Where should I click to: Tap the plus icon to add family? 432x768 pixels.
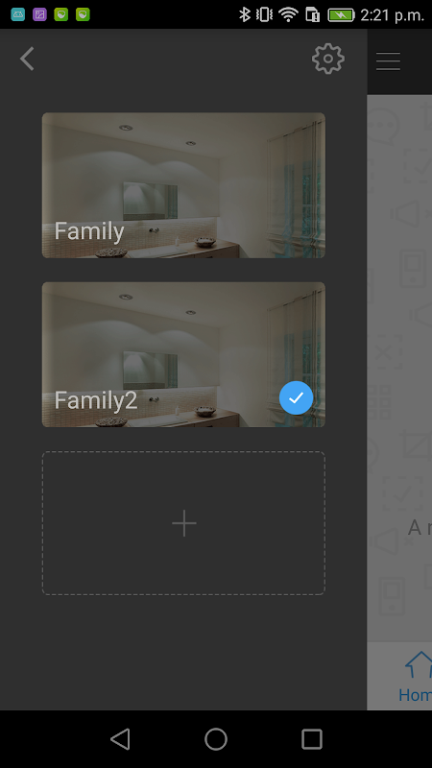[x=184, y=523]
